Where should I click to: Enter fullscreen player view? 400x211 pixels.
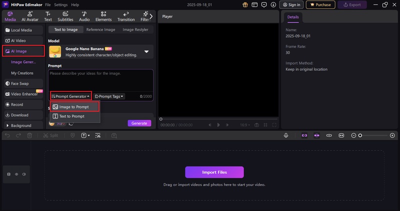tap(274, 125)
